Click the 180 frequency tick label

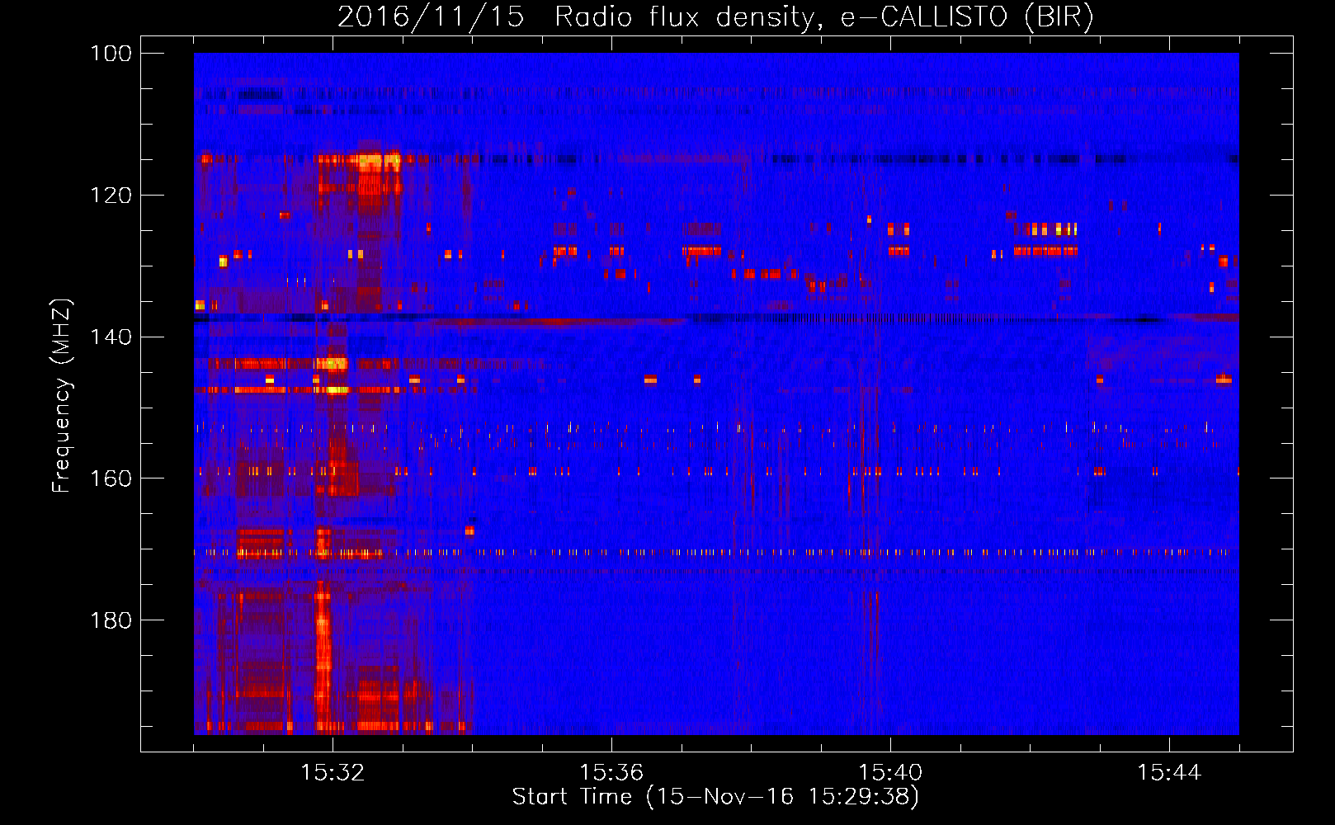(111, 620)
